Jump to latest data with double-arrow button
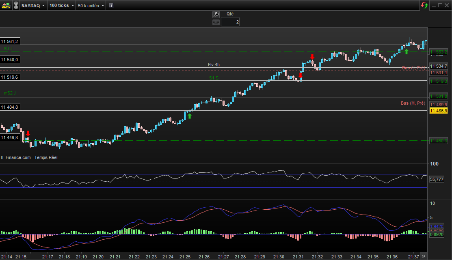This screenshot has height=260, width=452. pos(424,256)
